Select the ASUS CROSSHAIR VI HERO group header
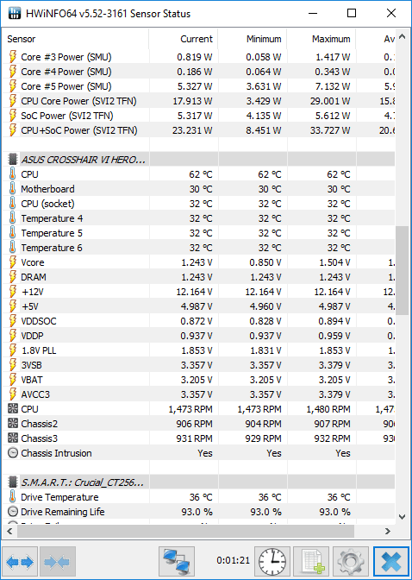Image resolution: width=412 pixels, height=580 pixels. click(198, 160)
